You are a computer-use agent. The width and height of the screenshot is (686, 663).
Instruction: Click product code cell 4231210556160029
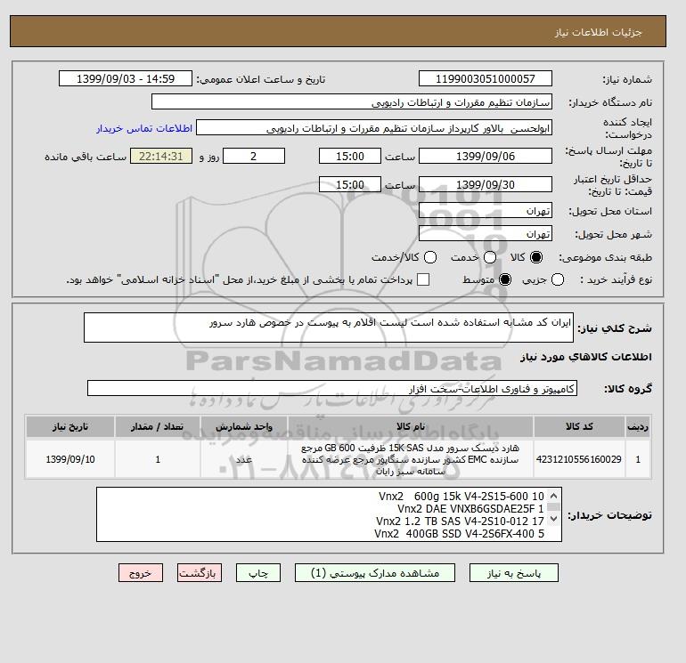coord(579,459)
